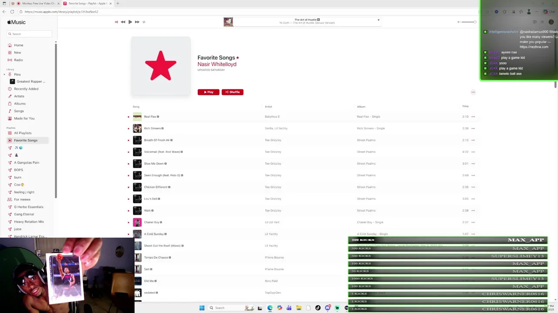Open a new browser tab
558x313 pixels.
pyautogui.click(x=117, y=3)
